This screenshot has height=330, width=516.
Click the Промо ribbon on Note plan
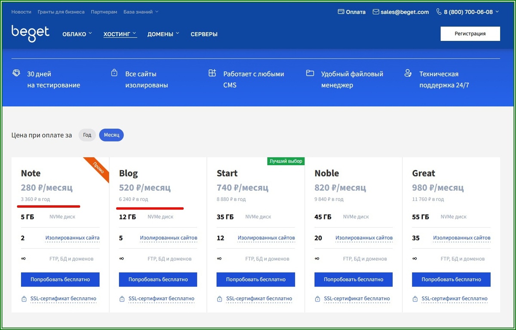tap(98, 167)
